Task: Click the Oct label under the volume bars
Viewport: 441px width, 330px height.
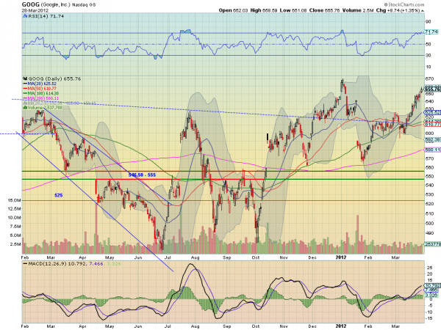Action: [x=256, y=257]
